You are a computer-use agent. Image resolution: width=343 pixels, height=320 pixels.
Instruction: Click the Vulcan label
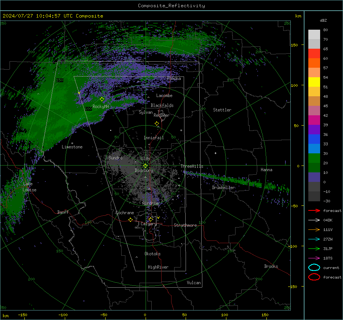click(x=194, y=283)
